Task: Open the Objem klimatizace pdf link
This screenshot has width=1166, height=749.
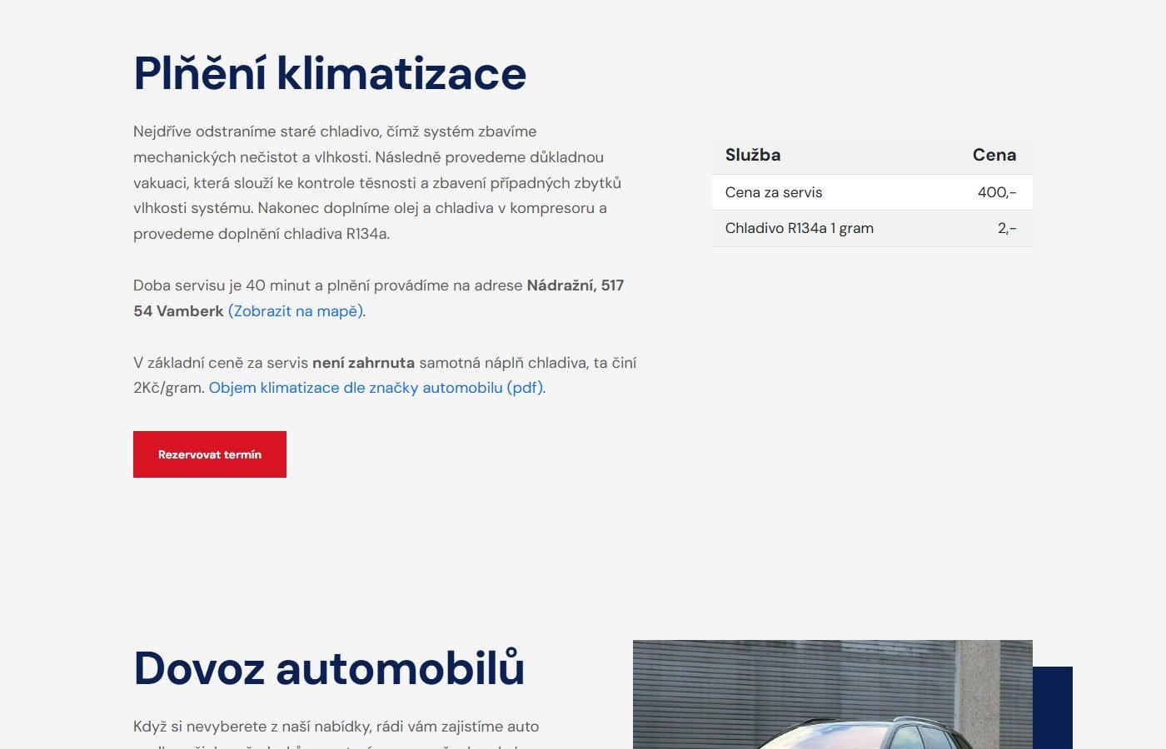Action: [x=376, y=388]
